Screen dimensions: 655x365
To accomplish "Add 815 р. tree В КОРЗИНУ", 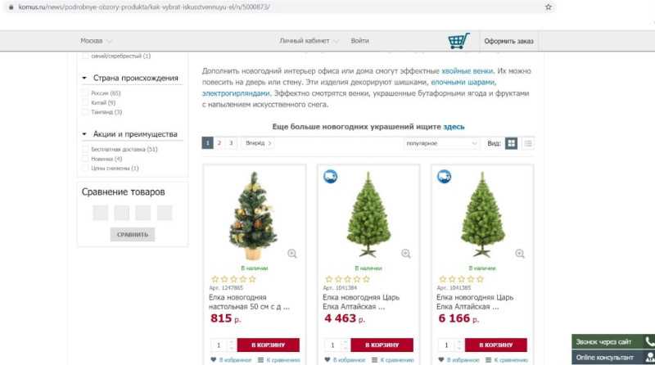I will click(x=269, y=345).
